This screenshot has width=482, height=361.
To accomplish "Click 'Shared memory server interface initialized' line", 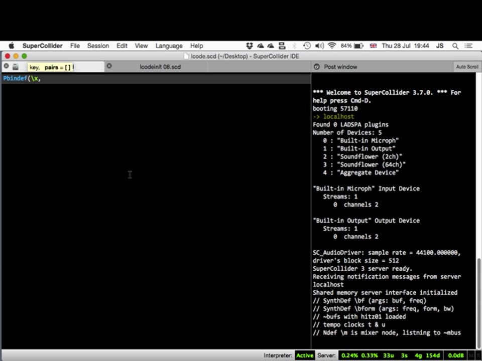I will (385, 292).
